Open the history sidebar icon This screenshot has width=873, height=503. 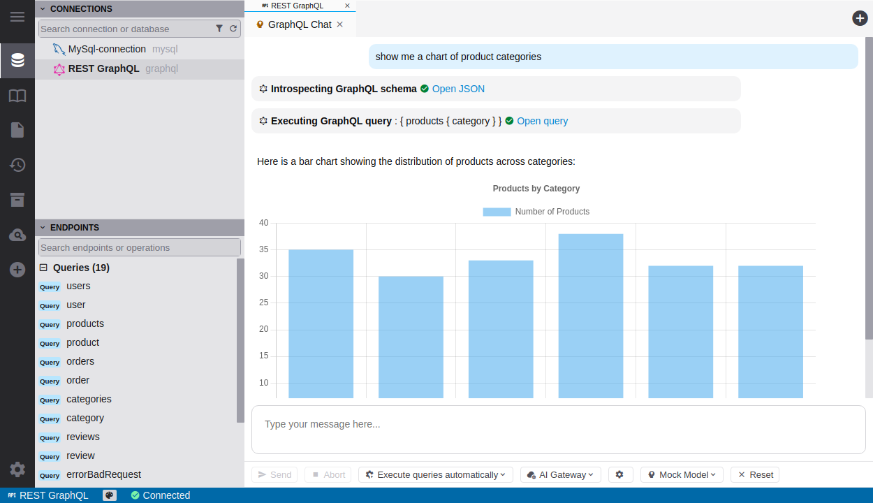(17, 165)
